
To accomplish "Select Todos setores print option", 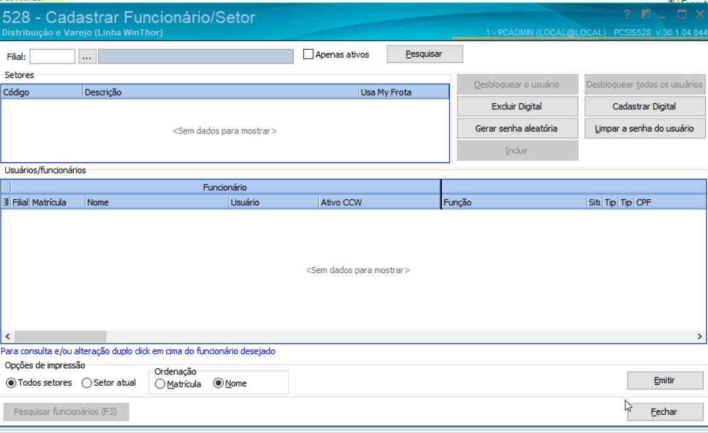I will [11, 383].
